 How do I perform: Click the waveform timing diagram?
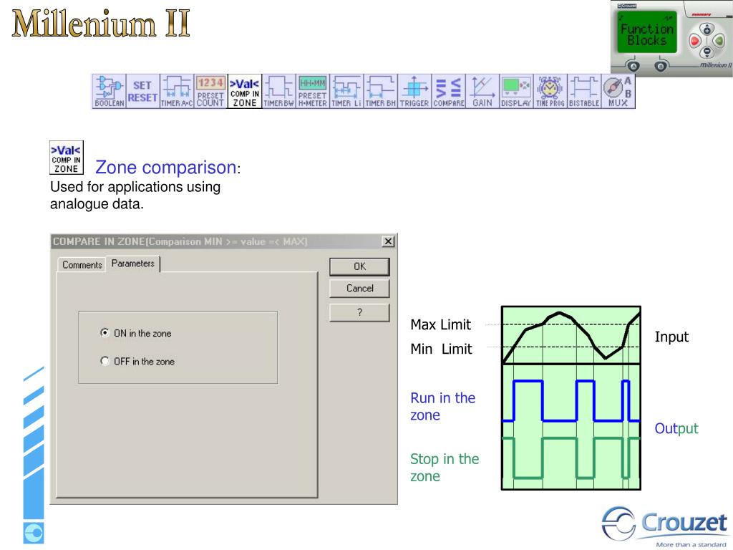point(571,398)
